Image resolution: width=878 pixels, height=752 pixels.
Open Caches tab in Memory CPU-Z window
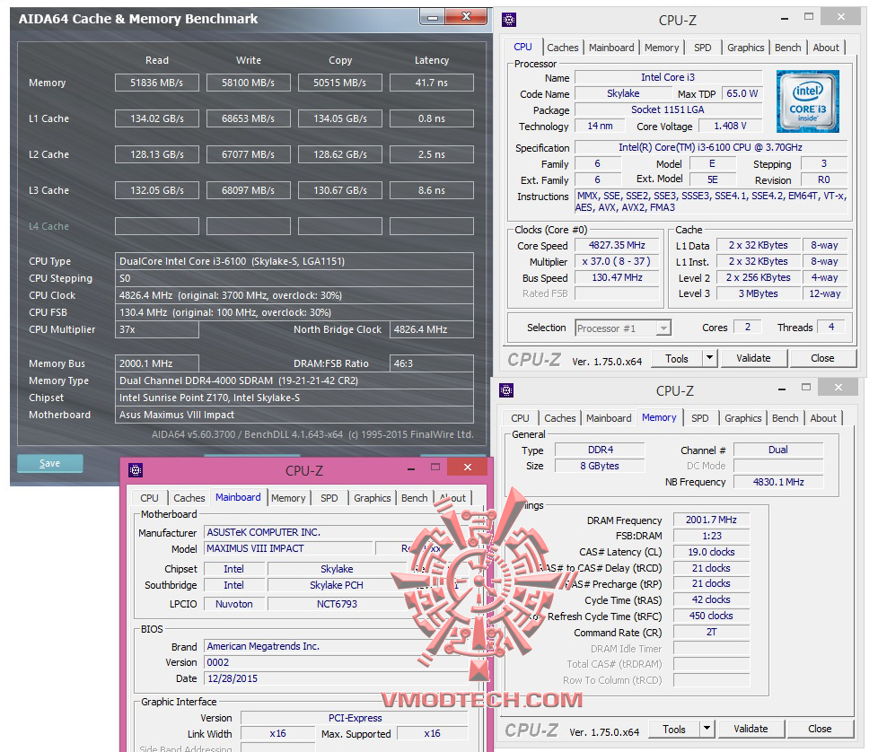tap(560, 418)
